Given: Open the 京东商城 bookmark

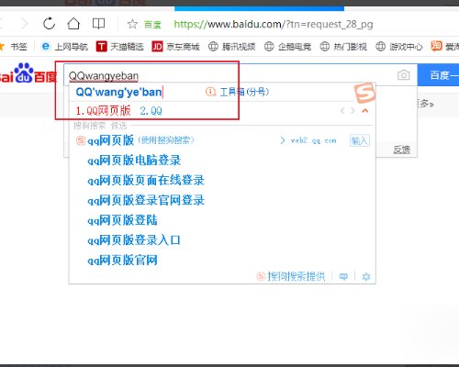Looking at the screenshot, I should 175,47.
